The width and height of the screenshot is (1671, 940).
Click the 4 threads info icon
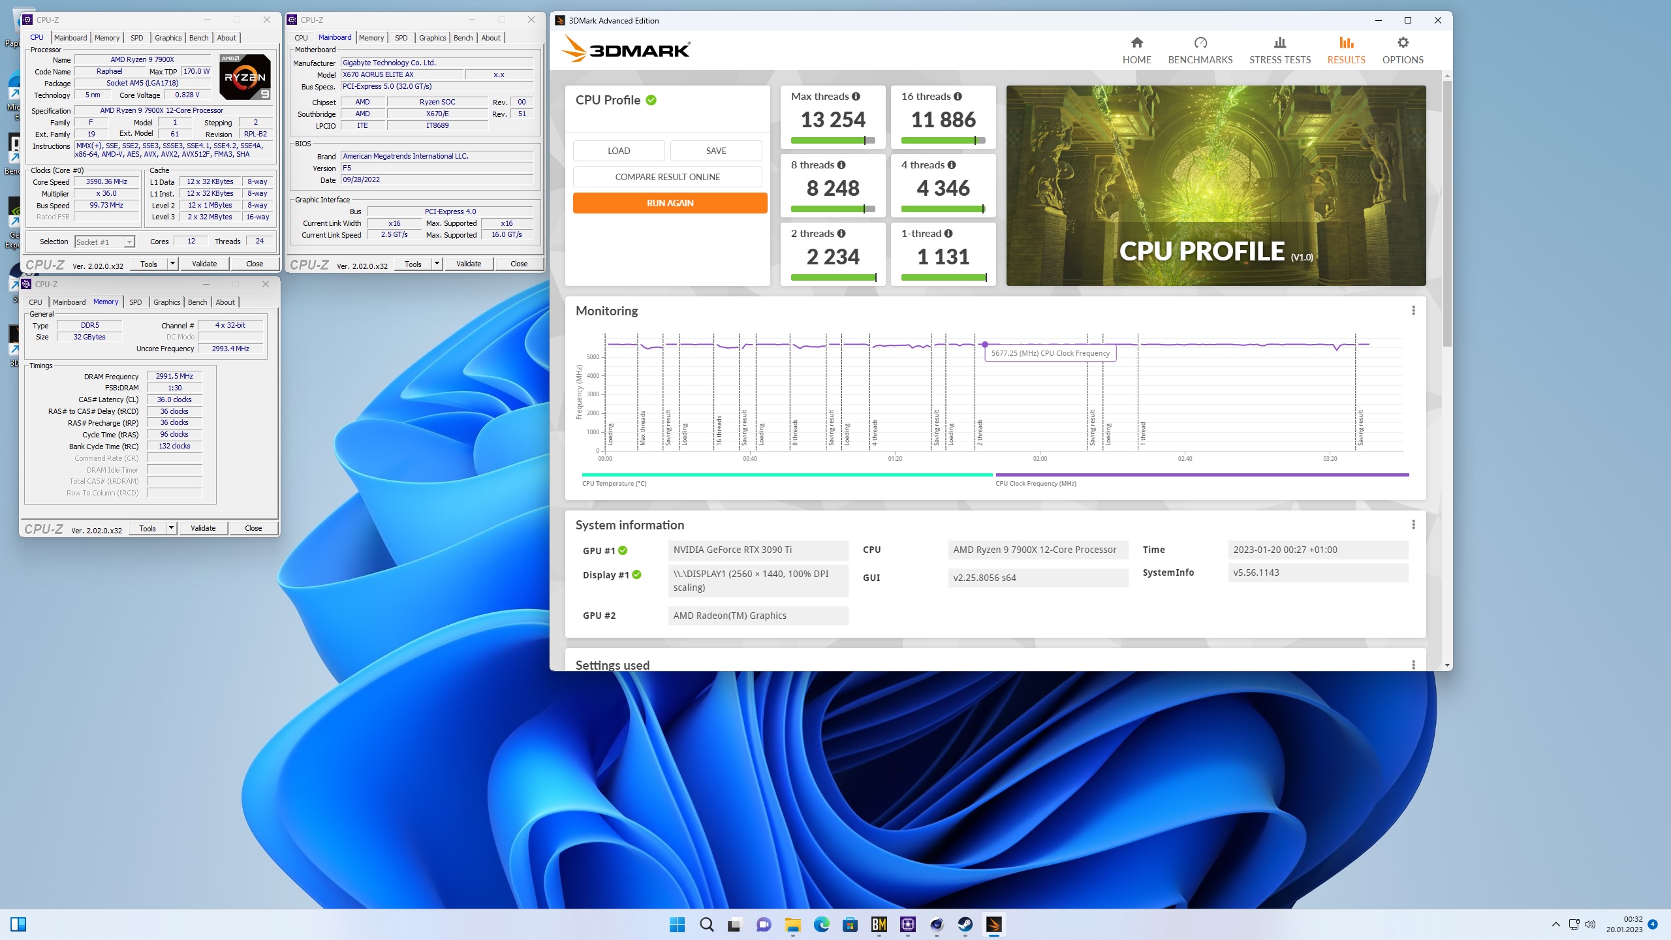[x=952, y=165]
